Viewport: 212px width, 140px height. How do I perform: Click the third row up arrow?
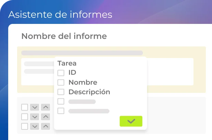pos(45,126)
